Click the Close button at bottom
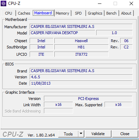The height and width of the screenshot is (140, 139). [125, 134]
